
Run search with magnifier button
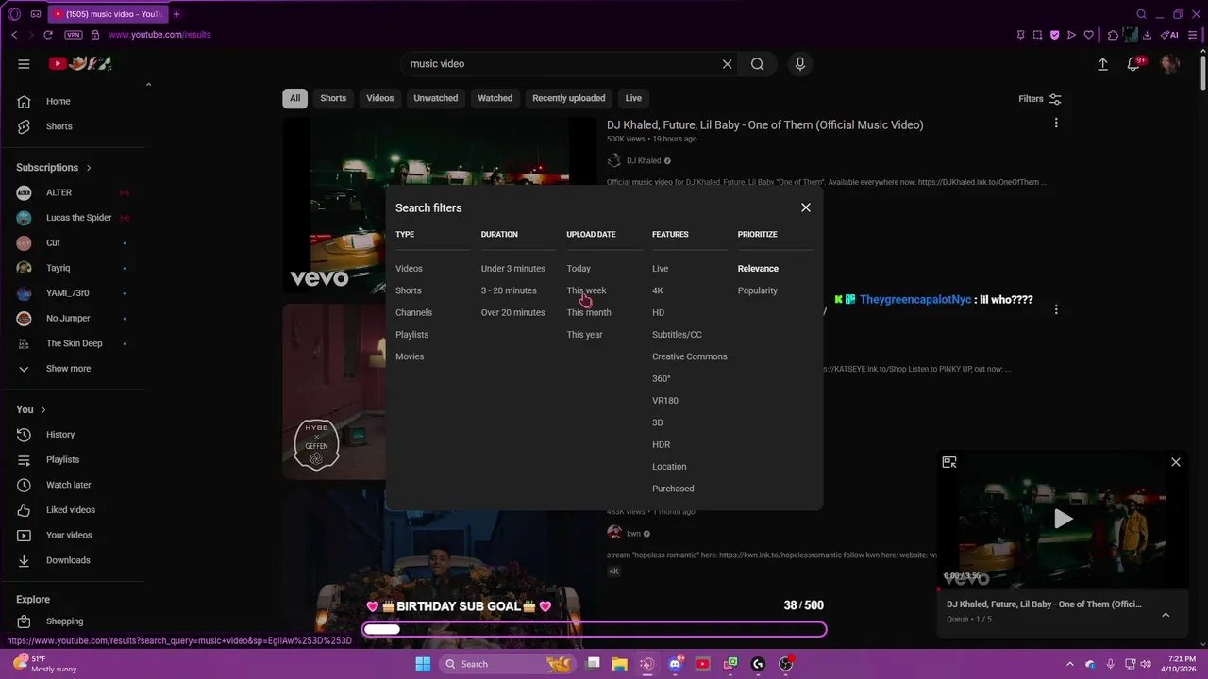point(757,64)
